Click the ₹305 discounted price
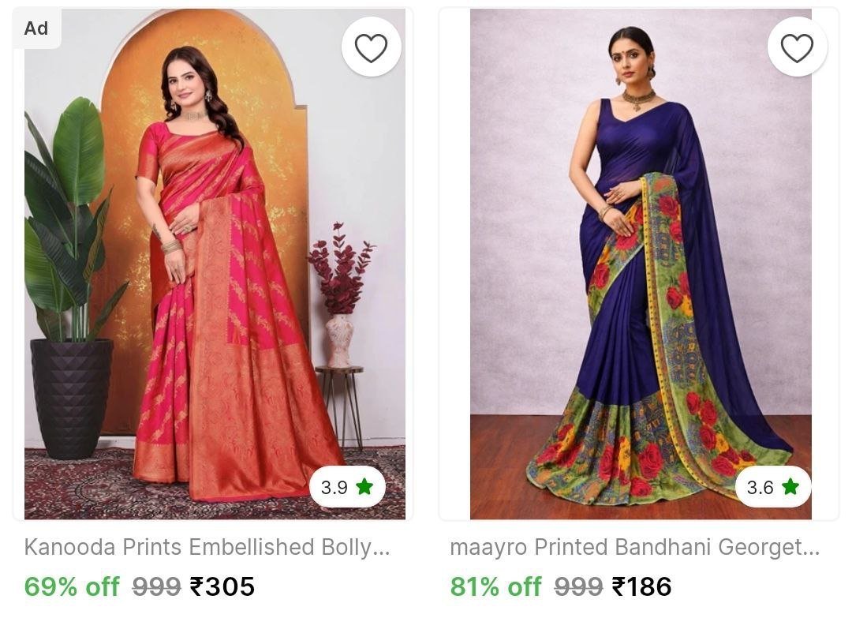852x618 pixels. [222, 586]
